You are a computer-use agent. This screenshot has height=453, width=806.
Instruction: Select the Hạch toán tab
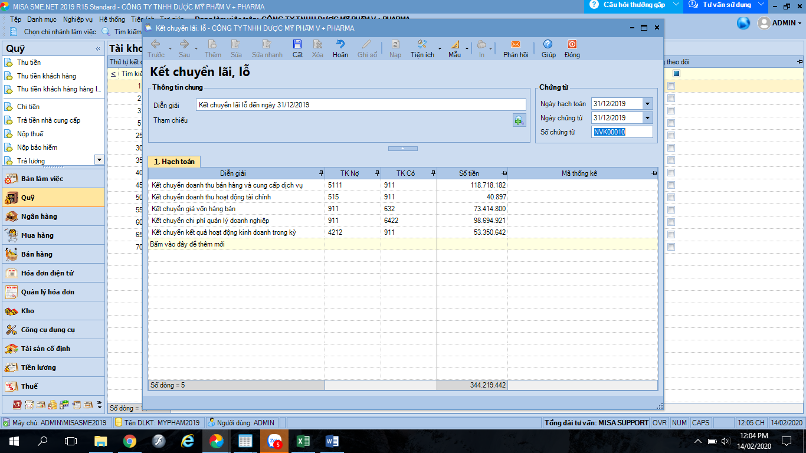(174, 162)
